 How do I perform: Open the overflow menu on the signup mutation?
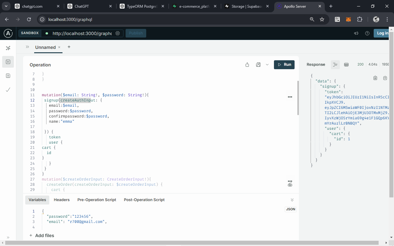290,97
